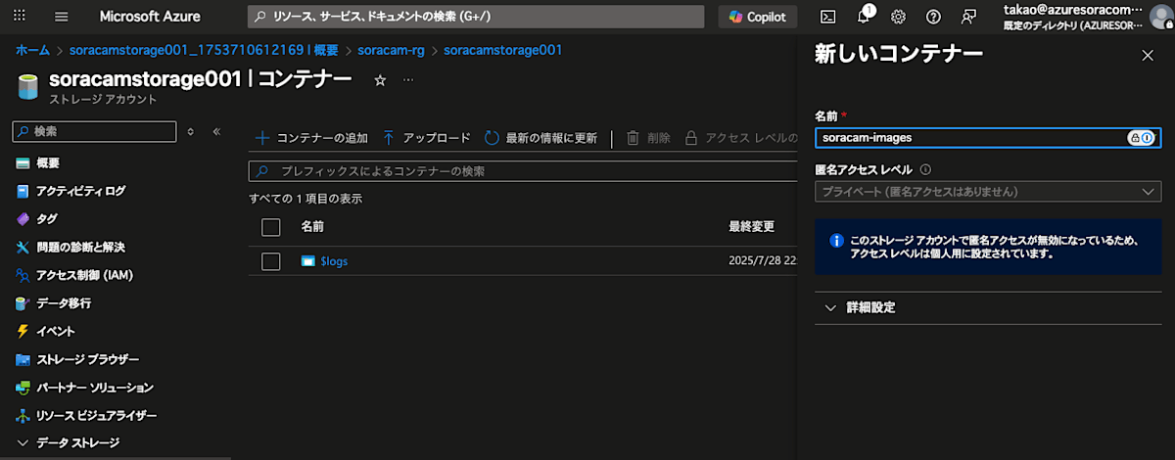Launch Cloud Shell terminal icon
This screenshot has width=1175, height=460.
pos(827,17)
